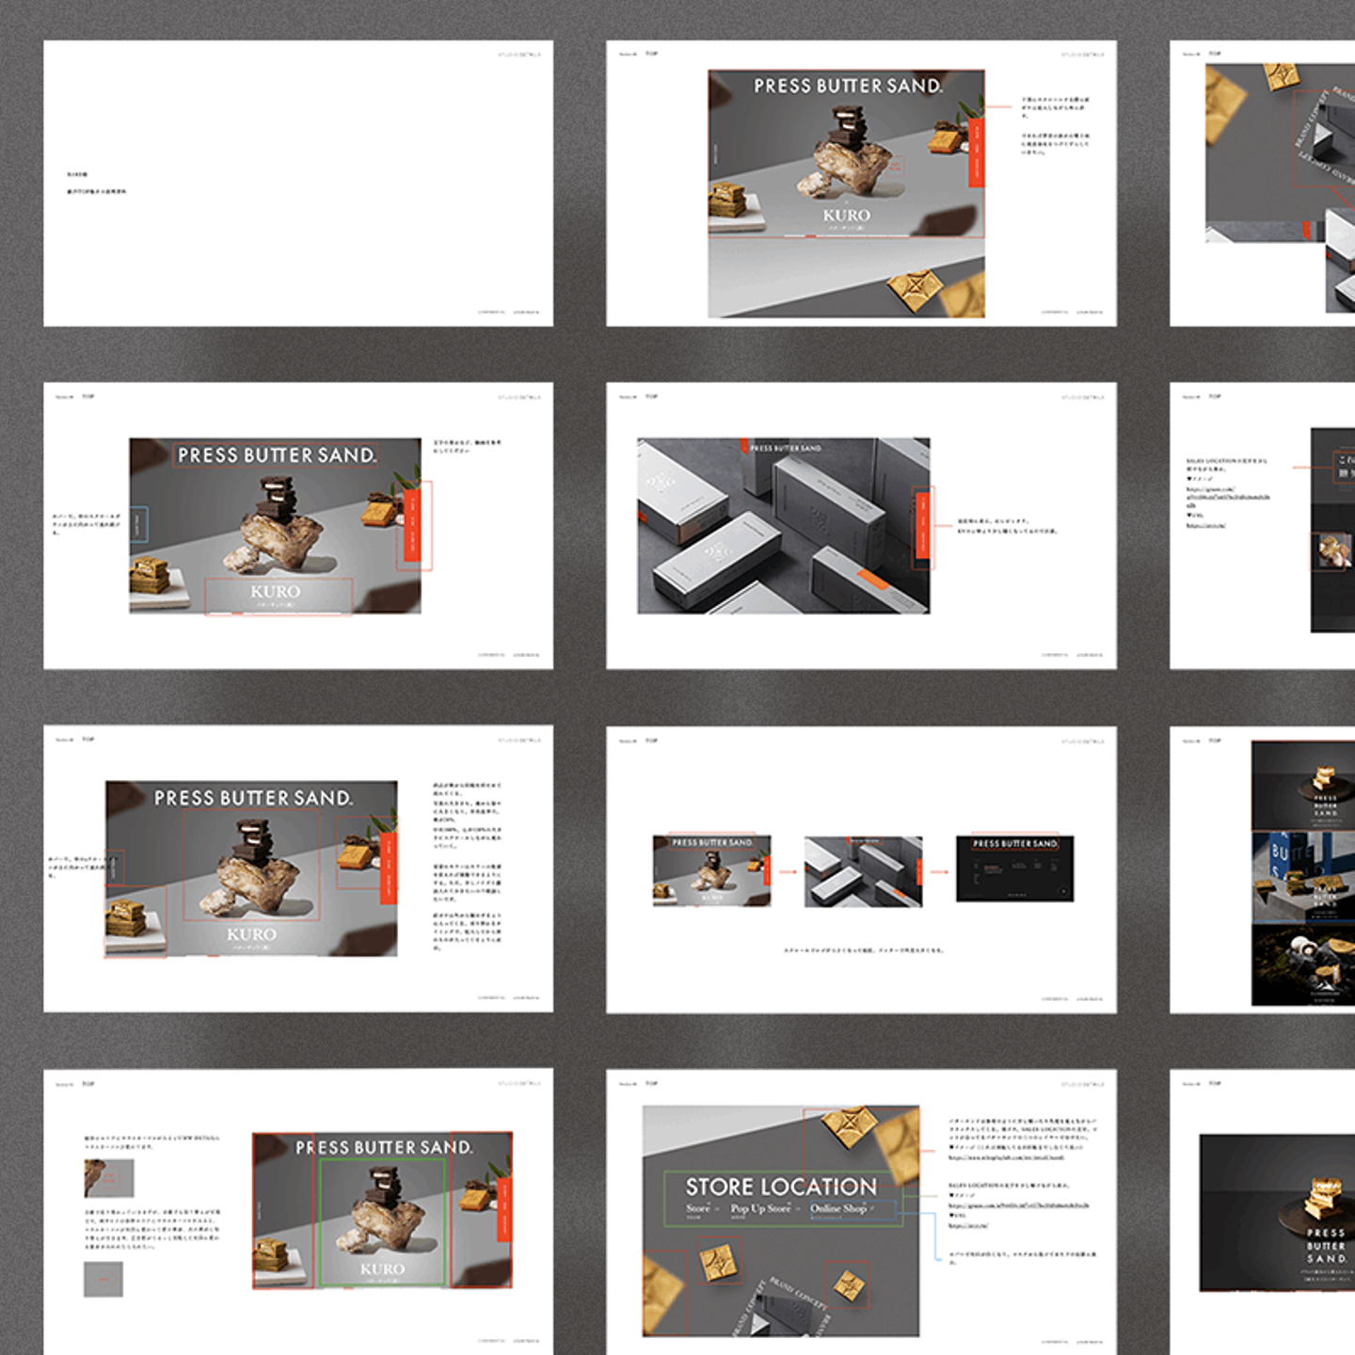The image size is (1355, 1355).
Task: Open the "Pop Up Store" link
Action: pos(760,1208)
